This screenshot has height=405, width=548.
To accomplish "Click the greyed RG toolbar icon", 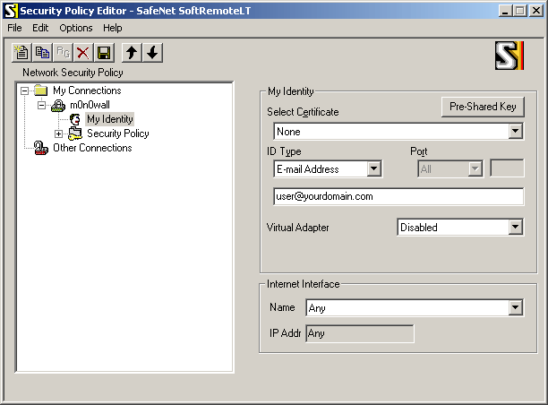I will point(63,53).
